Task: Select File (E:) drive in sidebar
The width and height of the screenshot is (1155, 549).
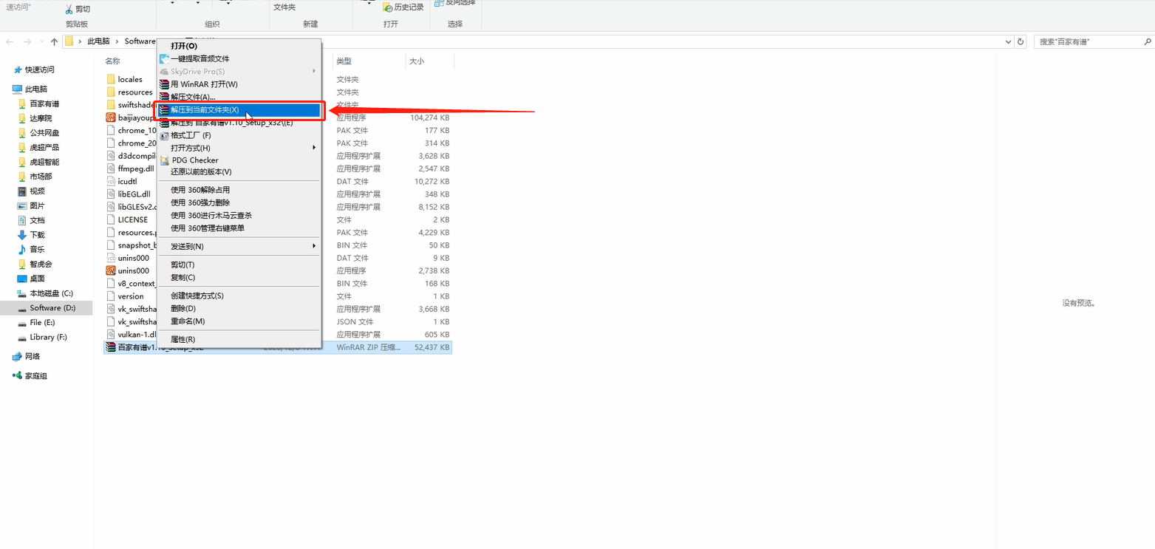Action: 36,322
